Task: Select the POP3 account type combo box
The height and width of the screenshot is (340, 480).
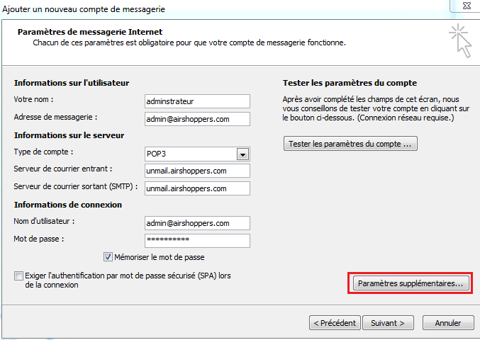Action: pos(197,154)
